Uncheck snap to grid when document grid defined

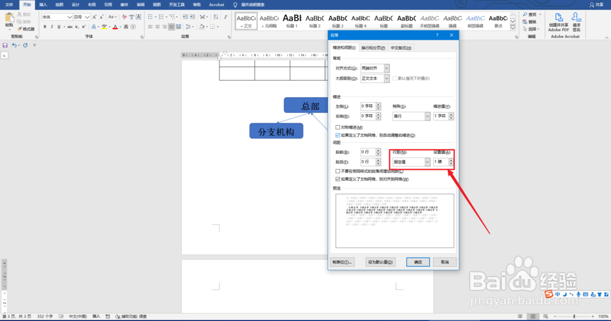coord(338,179)
